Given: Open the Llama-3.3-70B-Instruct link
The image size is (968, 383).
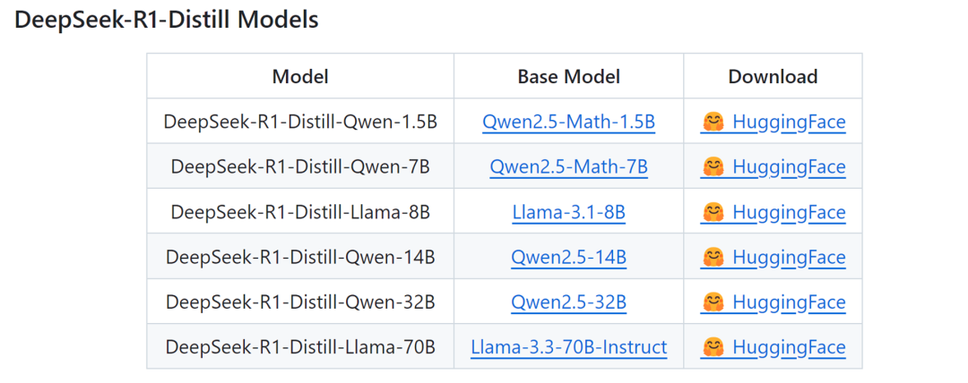Looking at the screenshot, I should pos(568,347).
